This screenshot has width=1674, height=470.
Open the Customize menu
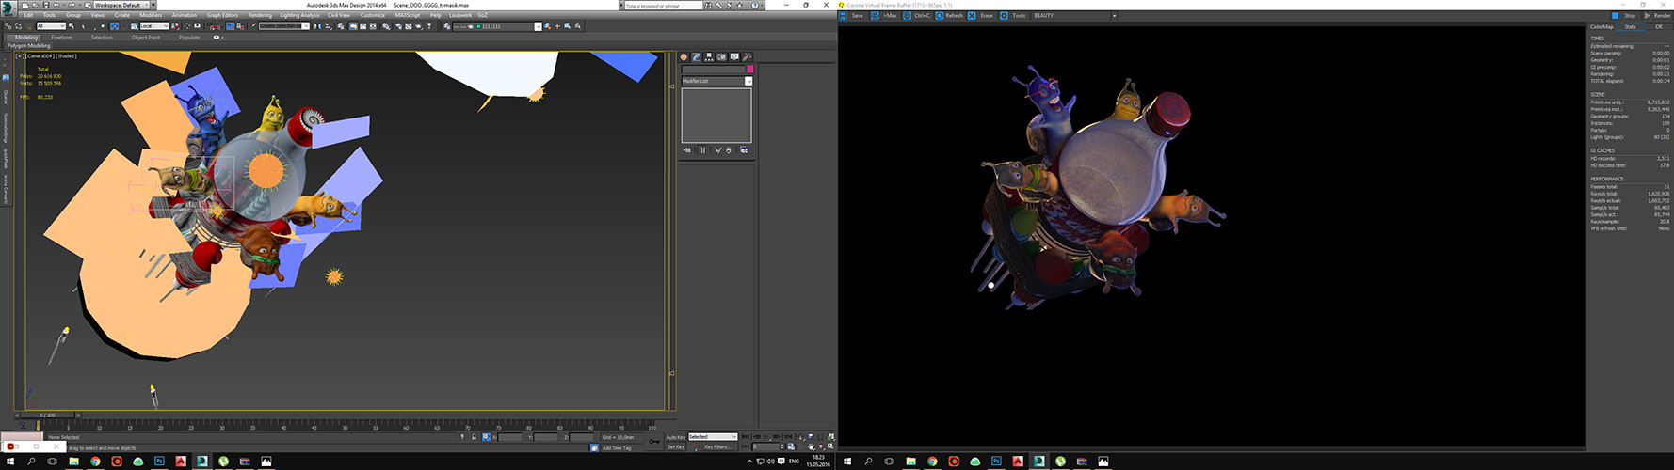tap(373, 15)
